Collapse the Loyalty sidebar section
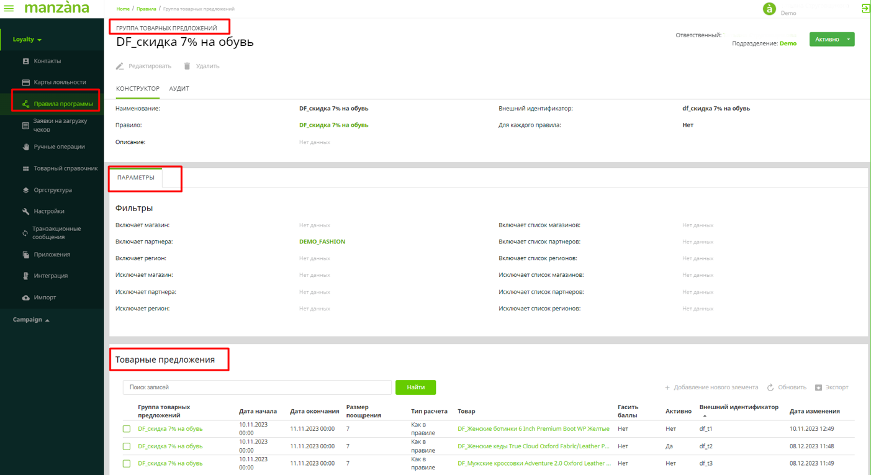The height and width of the screenshot is (475, 871). coord(27,39)
